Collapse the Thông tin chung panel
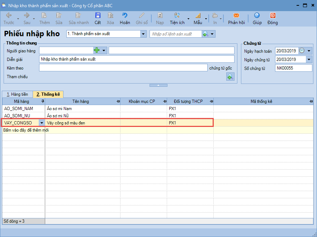 pyautogui.click(x=158, y=85)
